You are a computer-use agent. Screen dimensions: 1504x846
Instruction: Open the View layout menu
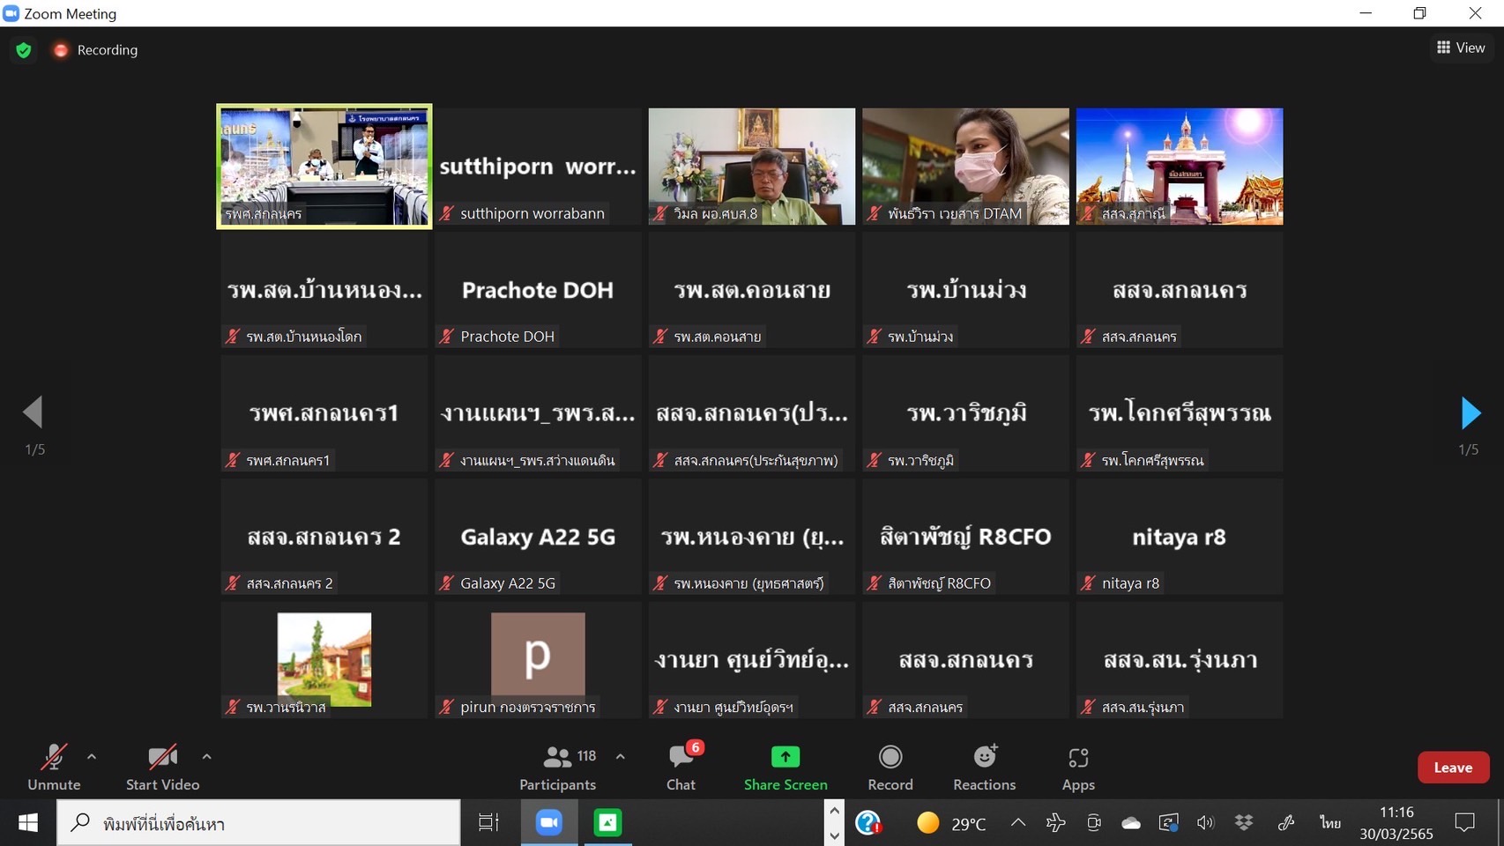[1461, 48]
